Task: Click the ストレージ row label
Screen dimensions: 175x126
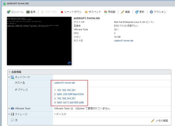Action: [x=21, y=114]
